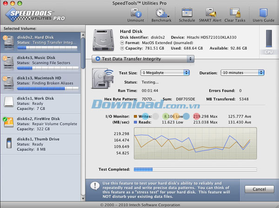Select disk6s2, FireWire Disk volume row
The height and width of the screenshot is (208, 279).
point(40,124)
